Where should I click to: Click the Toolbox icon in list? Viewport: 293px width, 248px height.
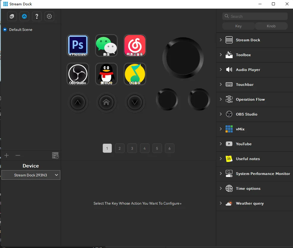click(229, 55)
